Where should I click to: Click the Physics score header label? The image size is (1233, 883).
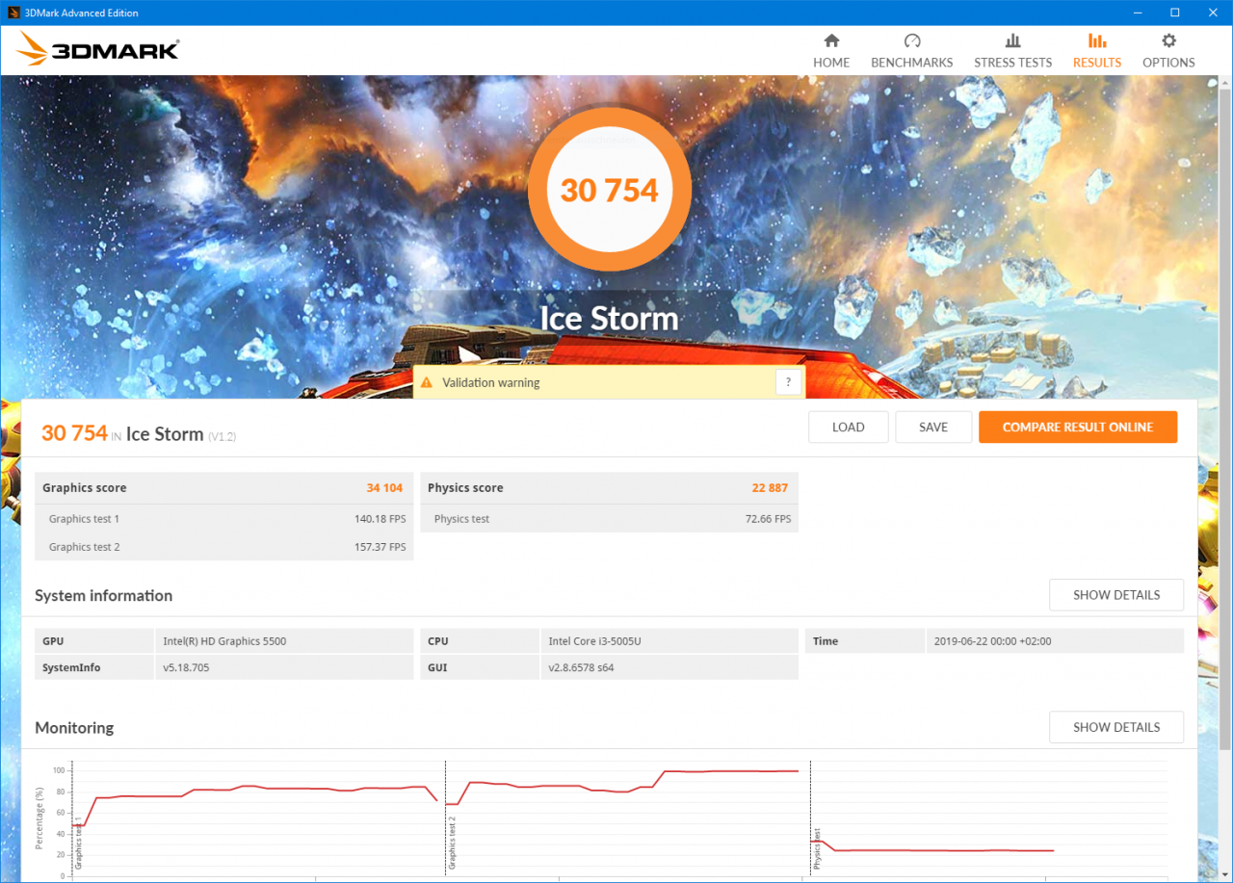click(x=465, y=488)
